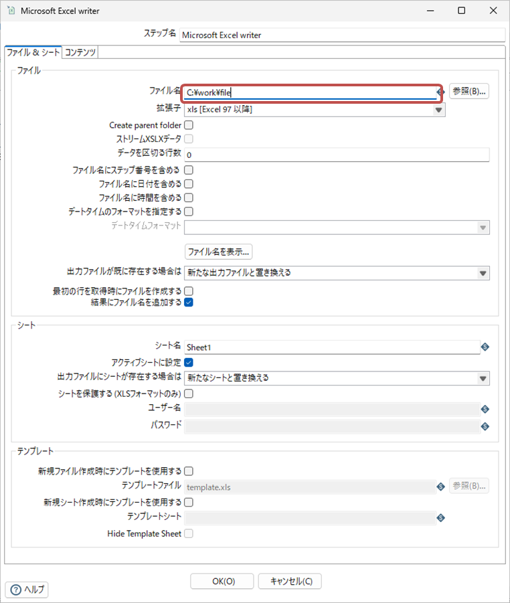Click the シート名 Sheet1 field

point(333,347)
